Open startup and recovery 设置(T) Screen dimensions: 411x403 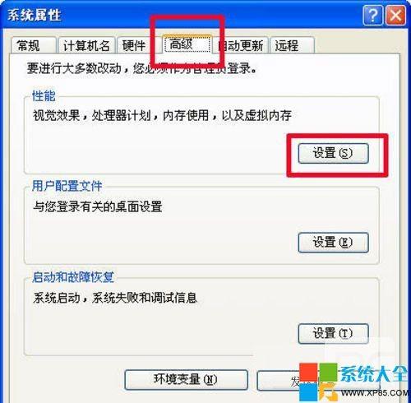pyautogui.click(x=333, y=334)
